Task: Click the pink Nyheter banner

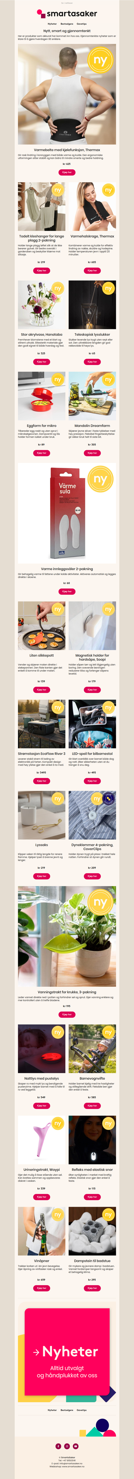Action: tap(67, 1348)
